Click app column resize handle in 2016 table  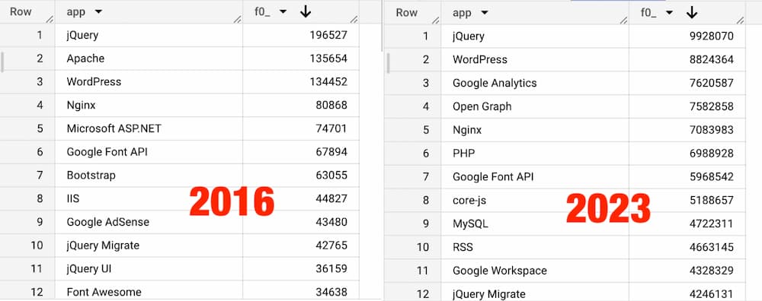click(237, 20)
